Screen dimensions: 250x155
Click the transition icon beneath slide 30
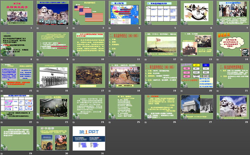39,153
